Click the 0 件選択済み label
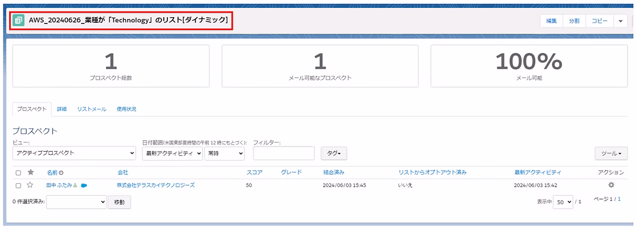636x230 pixels. pyautogui.click(x=29, y=201)
